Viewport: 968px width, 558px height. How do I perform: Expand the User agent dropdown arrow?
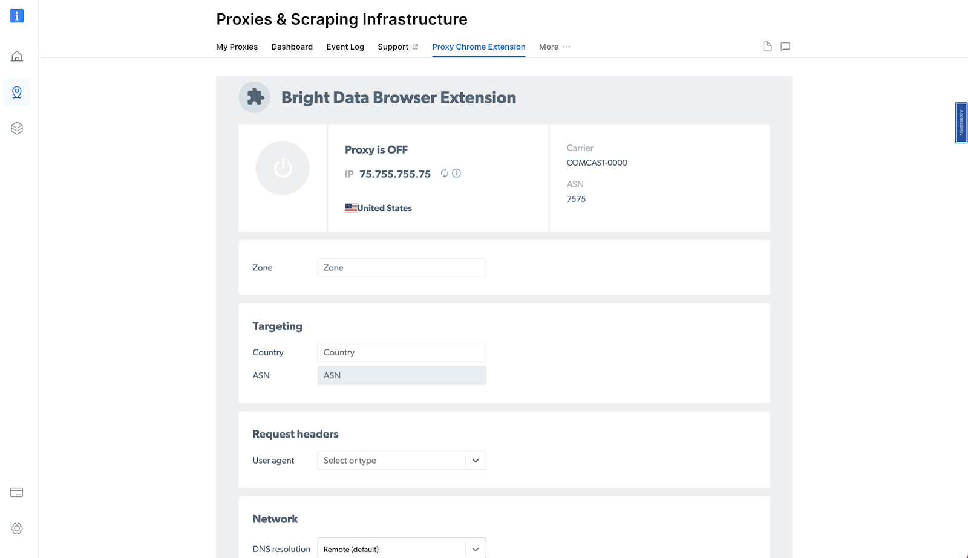click(x=476, y=461)
